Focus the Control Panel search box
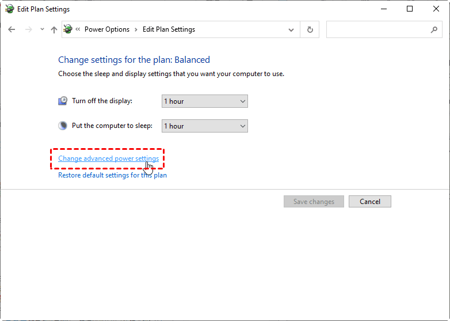This screenshot has height=321, width=450. 377,29
